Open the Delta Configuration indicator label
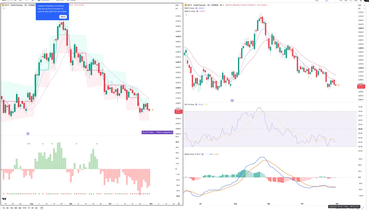Image resolution: width=369 pixels, height=210 pixels. 165,132
